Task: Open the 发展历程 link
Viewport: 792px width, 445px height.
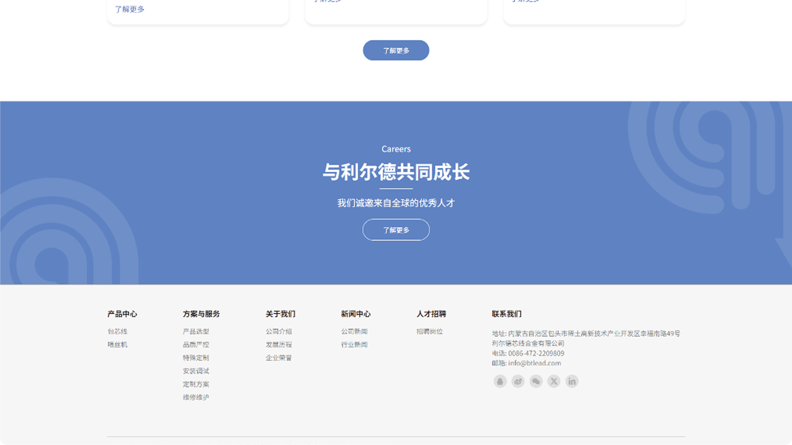Action: [278, 345]
